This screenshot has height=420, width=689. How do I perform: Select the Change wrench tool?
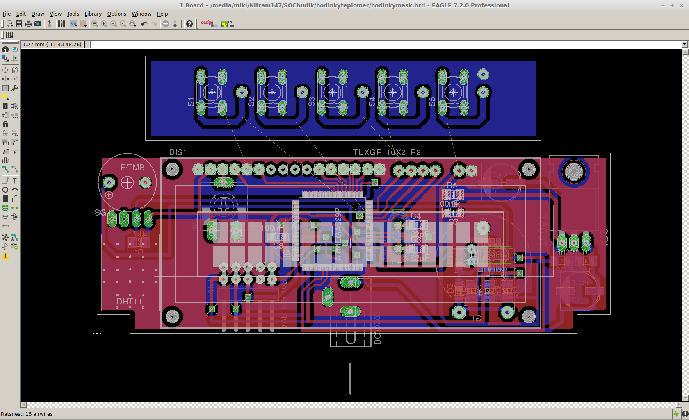click(x=15, y=88)
